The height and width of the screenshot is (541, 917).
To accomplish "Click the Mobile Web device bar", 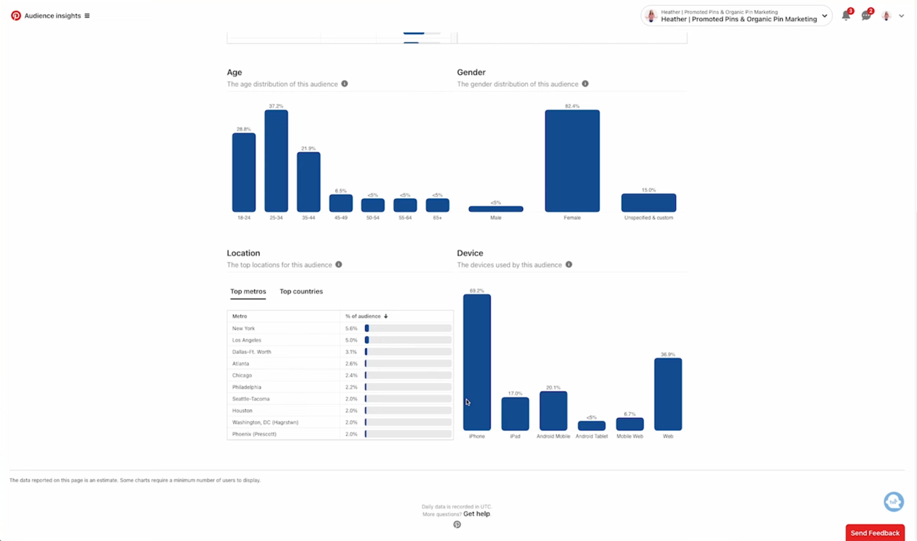I will click(630, 424).
